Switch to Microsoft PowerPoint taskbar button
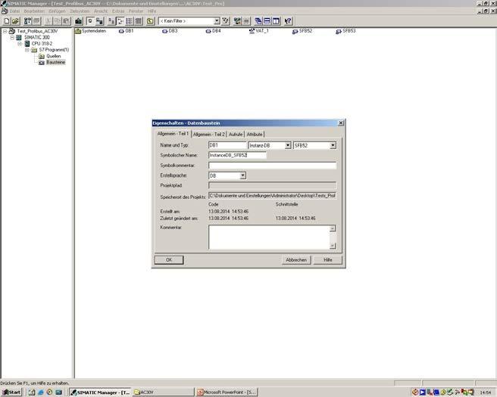Viewport: 497px width, 397px height. click(227, 392)
